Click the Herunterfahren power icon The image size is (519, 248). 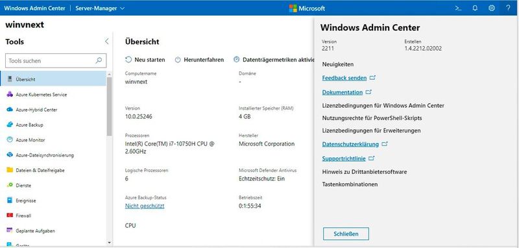coord(178,60)
